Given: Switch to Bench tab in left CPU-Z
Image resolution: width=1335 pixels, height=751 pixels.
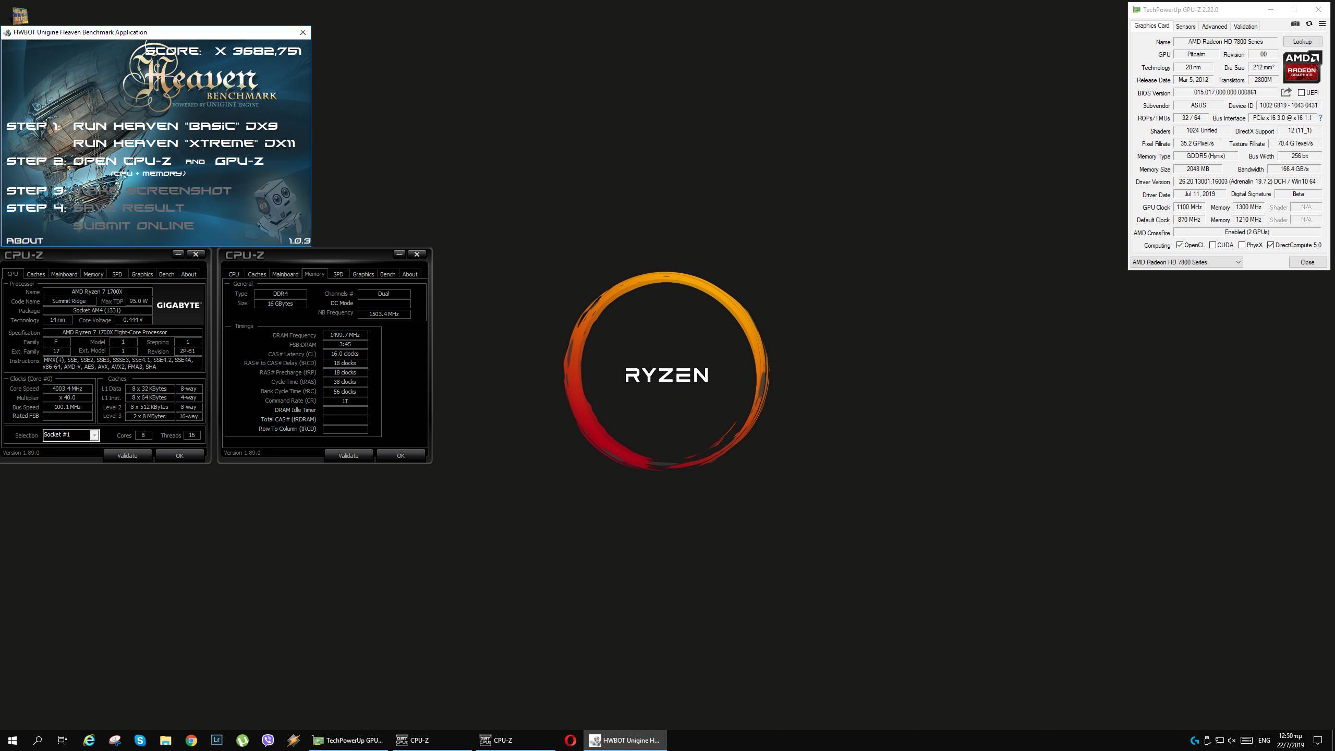Looking at the screenshot, I should (x=166, y=274).
